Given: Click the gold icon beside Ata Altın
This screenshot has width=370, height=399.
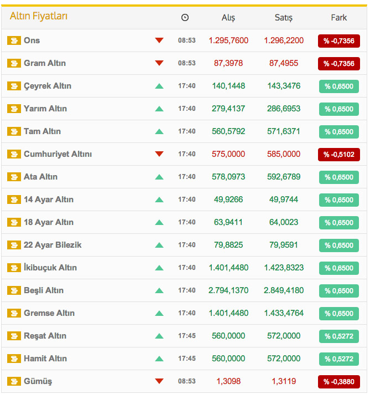Looking at the screenshot, I should [x=14, y=177].
